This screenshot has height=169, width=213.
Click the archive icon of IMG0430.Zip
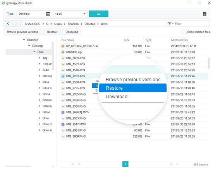63,52
